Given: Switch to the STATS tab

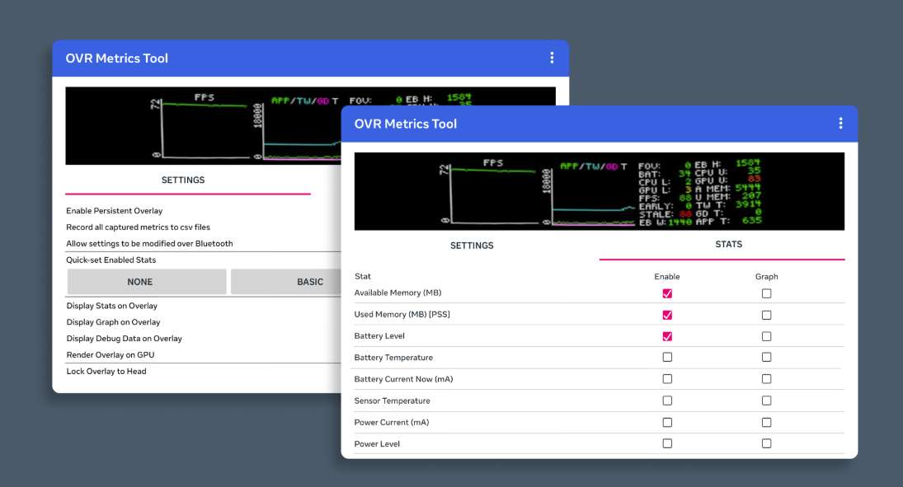Looking at the screenshot, I should click(728, 245).
